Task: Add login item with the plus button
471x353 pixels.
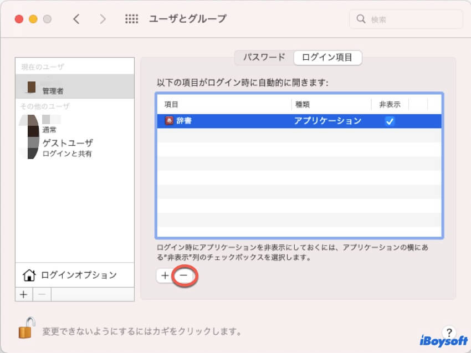Action: [165, 275]
